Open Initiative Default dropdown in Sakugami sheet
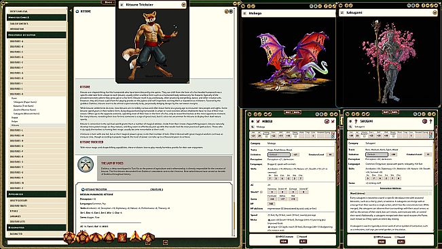 pyautogui.click(x=377, y=154)
